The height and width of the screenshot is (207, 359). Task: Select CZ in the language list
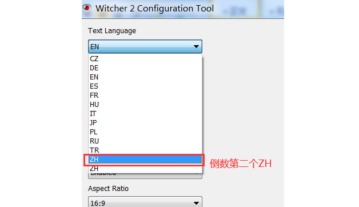click(145, 59)
